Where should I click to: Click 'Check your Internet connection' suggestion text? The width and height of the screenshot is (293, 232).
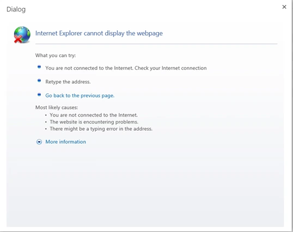coord(170,68)
